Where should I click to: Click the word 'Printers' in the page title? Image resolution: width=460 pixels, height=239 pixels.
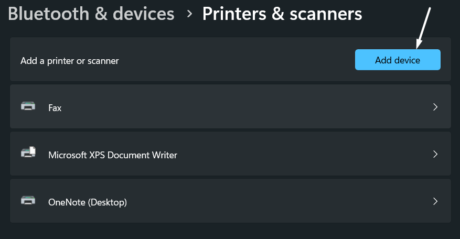coord(233,14)
